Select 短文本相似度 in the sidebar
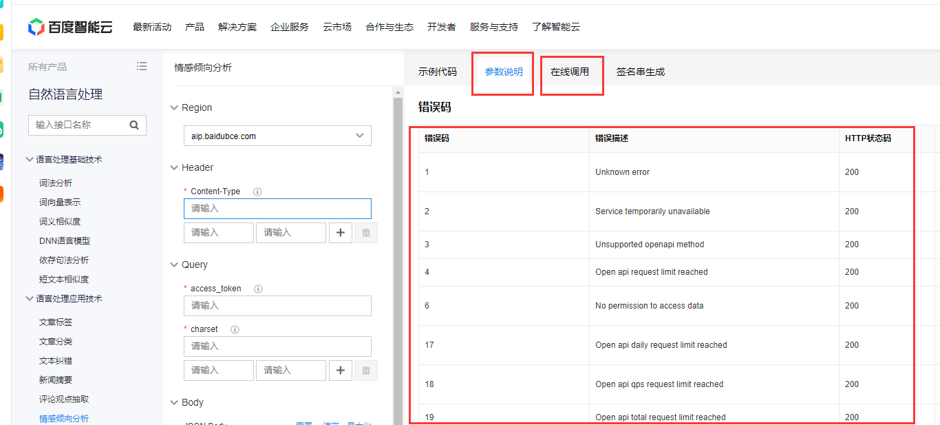The width and height of the screenshot is (940, 425). 64,280
